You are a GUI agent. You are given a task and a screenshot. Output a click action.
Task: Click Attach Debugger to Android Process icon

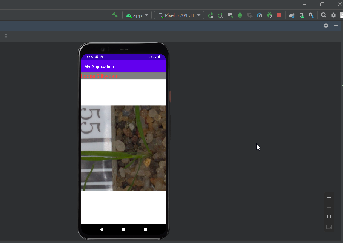point(270,15)
